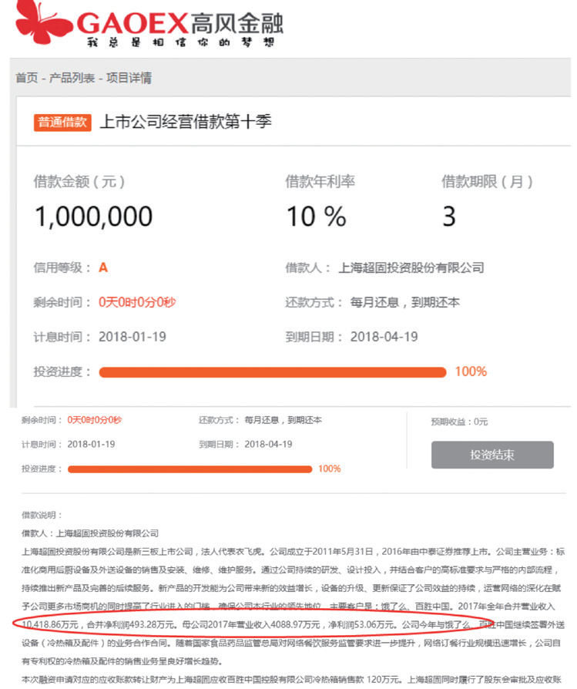Click the large red countdown 0天0时0分0秒

(137, 302)
